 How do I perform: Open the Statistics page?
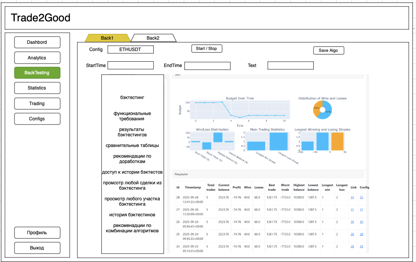point(37,88)
